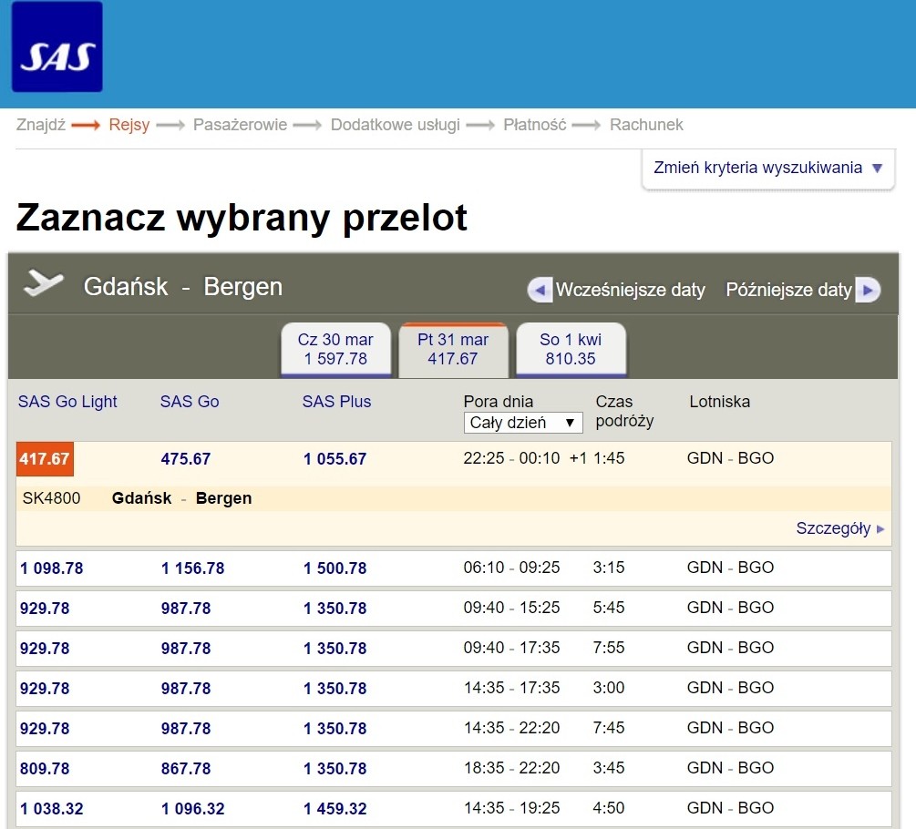Click Późniejsze daty link
Screen dimensions: 916x829
coord(788,290)
